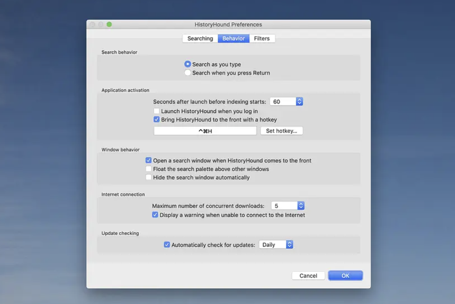Adjust the concurrent downloads stepper showing 5
Image resolution: width=455 pixels, height=304 pixels.
pos(300,205)
